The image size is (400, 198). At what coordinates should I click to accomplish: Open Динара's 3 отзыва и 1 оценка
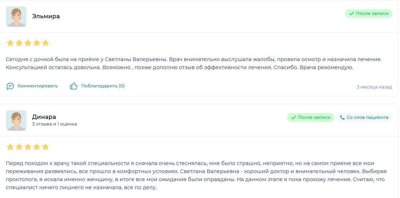(54, 124)
